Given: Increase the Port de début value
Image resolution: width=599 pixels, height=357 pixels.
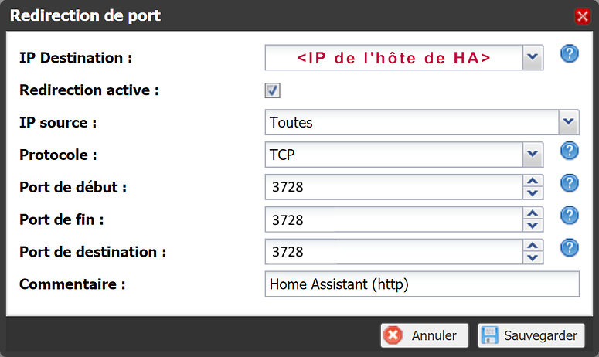Looking at the screenshot, I should coord(533,182).
